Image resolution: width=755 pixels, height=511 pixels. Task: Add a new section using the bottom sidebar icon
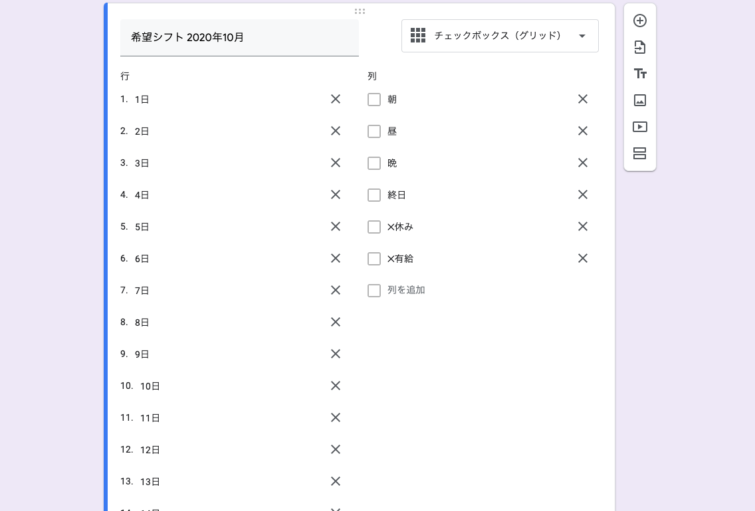[x=639, y=153]
